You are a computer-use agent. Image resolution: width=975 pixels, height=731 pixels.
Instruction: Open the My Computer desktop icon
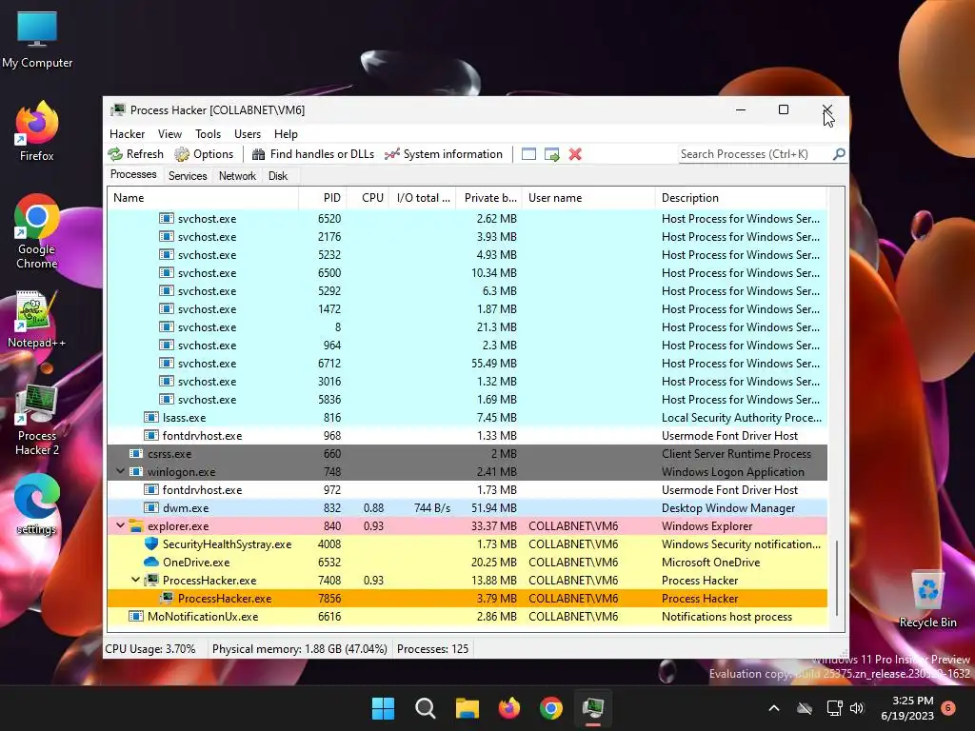37,40
